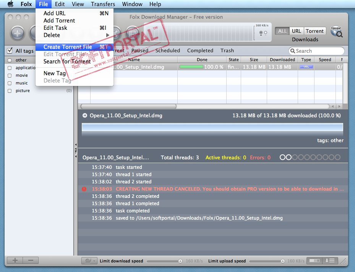Check the 'other' tag checkbox
Image resolution: width=355 pixels, height=272 pixels.
tap(10, 60)
